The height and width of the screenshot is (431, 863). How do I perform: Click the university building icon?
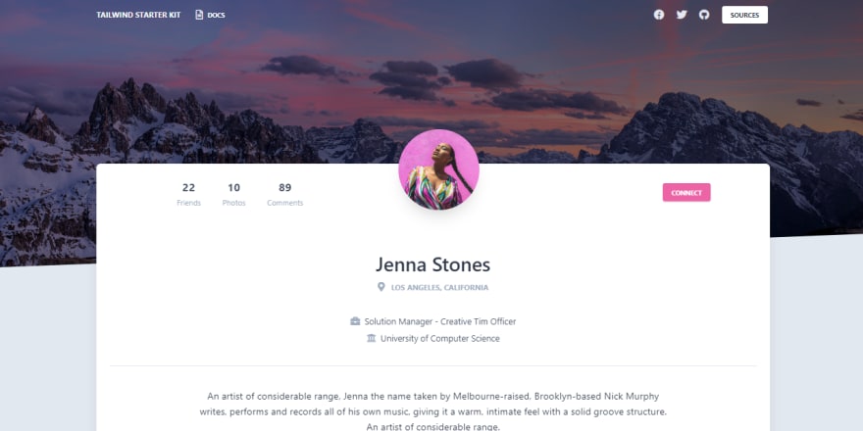(x=371, y=338)
